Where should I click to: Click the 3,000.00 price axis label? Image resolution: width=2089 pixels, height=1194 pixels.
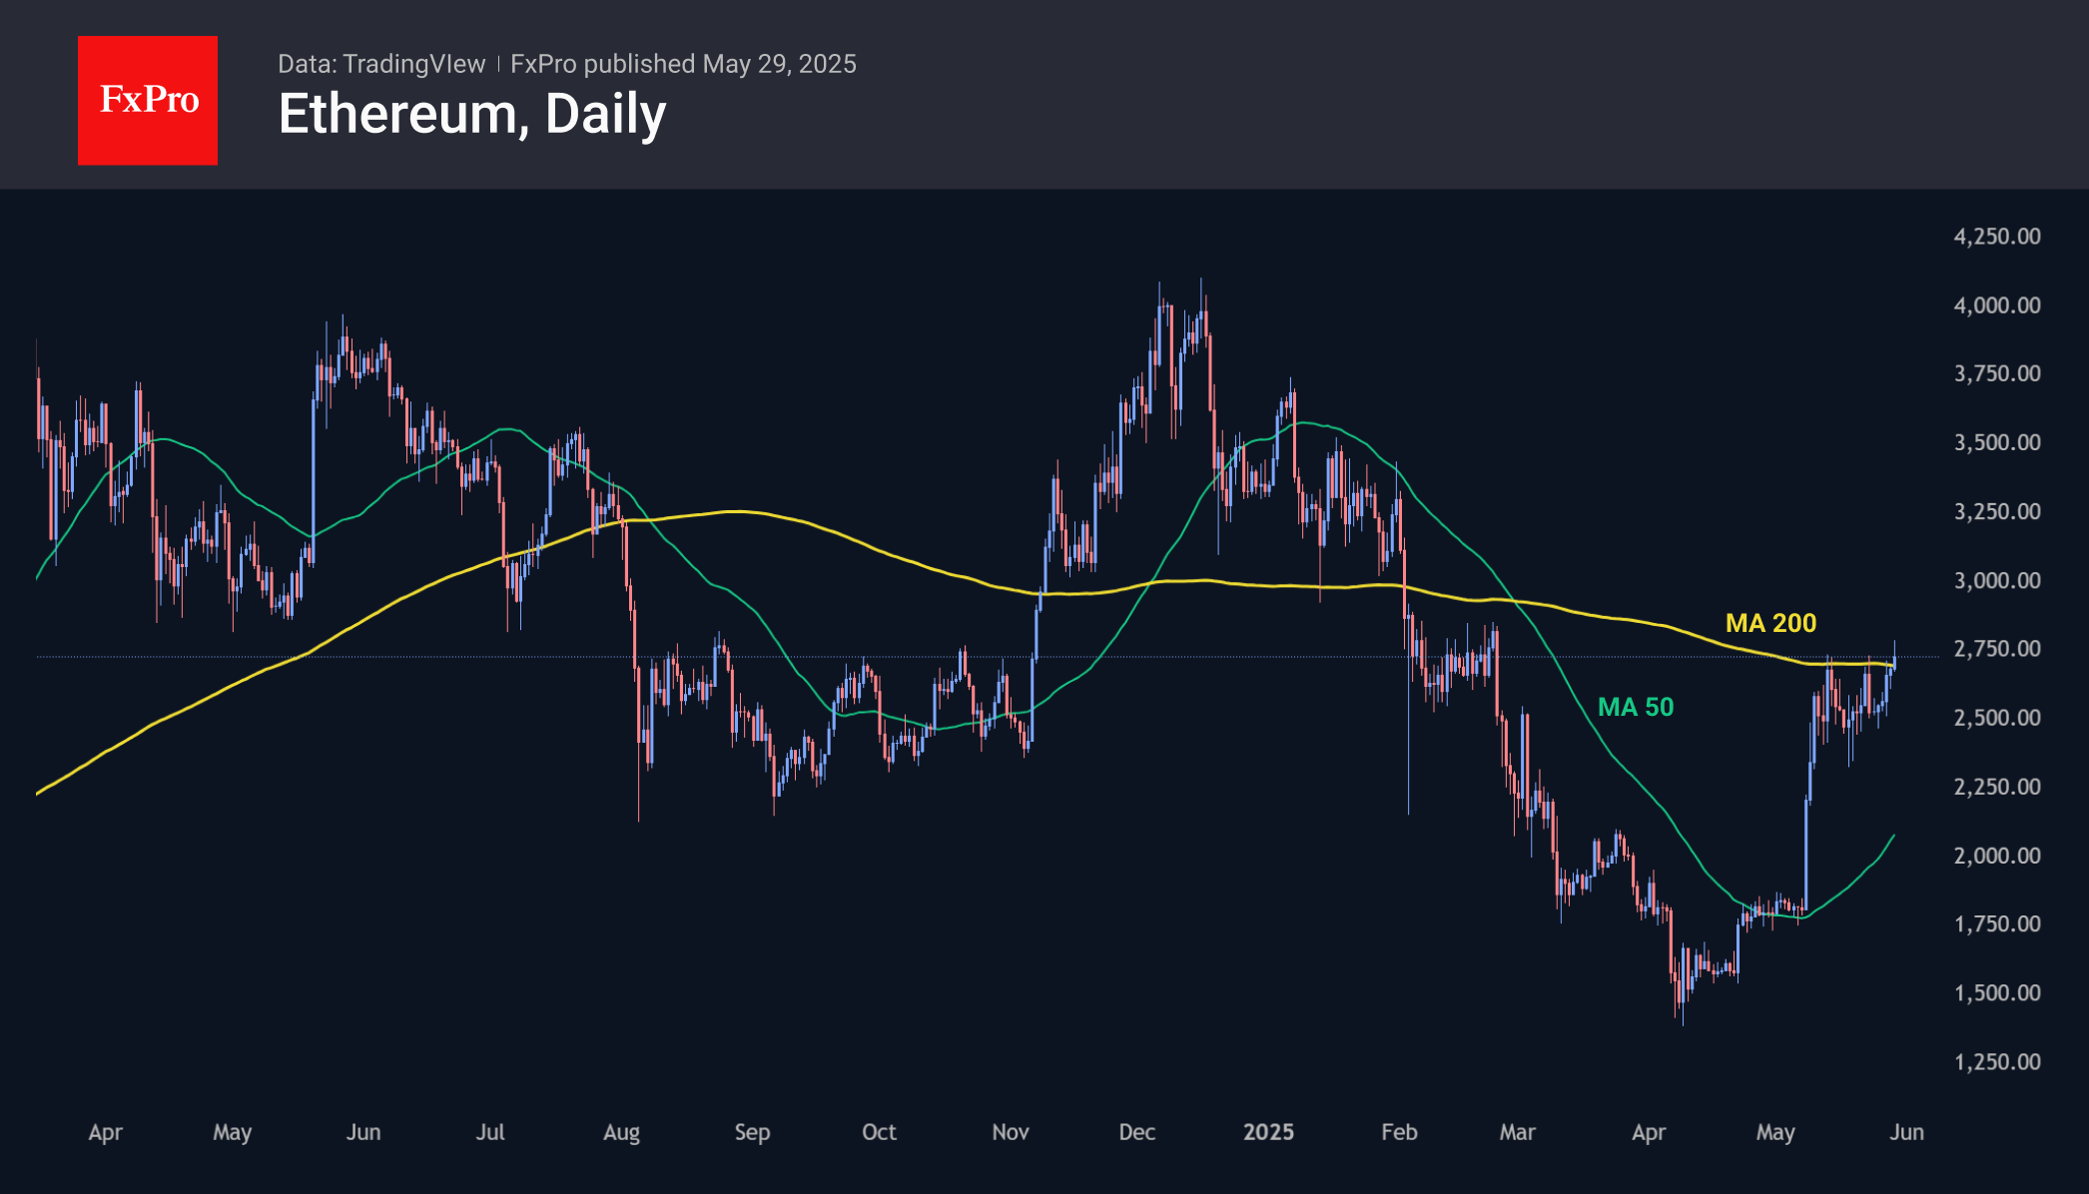coord(1996,580)
